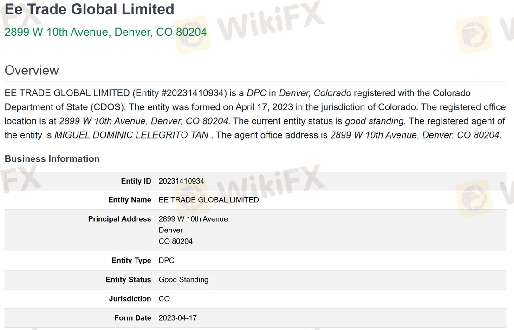Click the WikiFX eagle logo beside Entity Name
Image resolution: width=514 pixels, height=330 pixels.
click(x=192, y=198)
